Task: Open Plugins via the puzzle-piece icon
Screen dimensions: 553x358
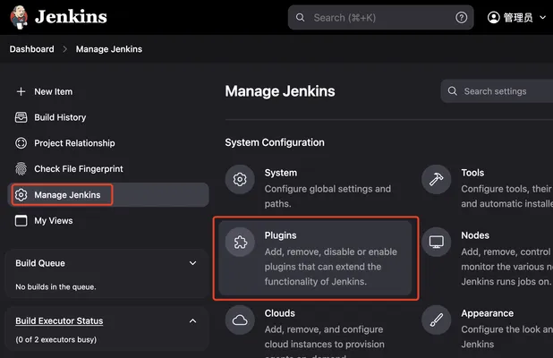Action: coord(240,242)
